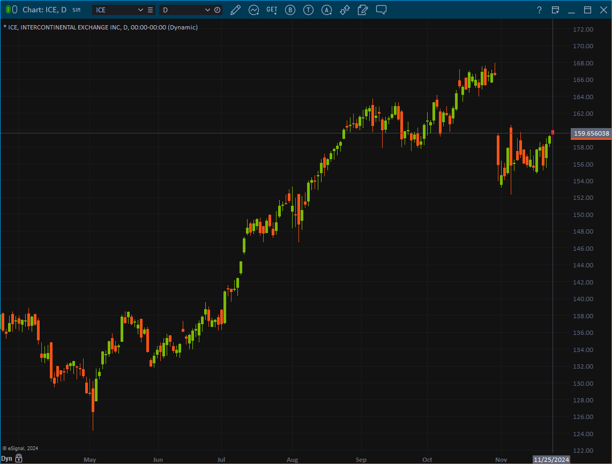The width and height of the screenshot is (612, 464).
Task: Open the window layout menu icon
Action: tap(555, 10)
